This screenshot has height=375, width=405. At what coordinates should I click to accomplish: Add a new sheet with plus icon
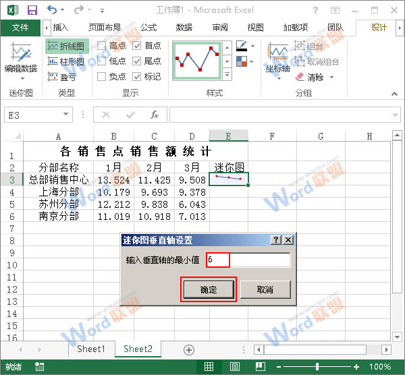[189, 350]
